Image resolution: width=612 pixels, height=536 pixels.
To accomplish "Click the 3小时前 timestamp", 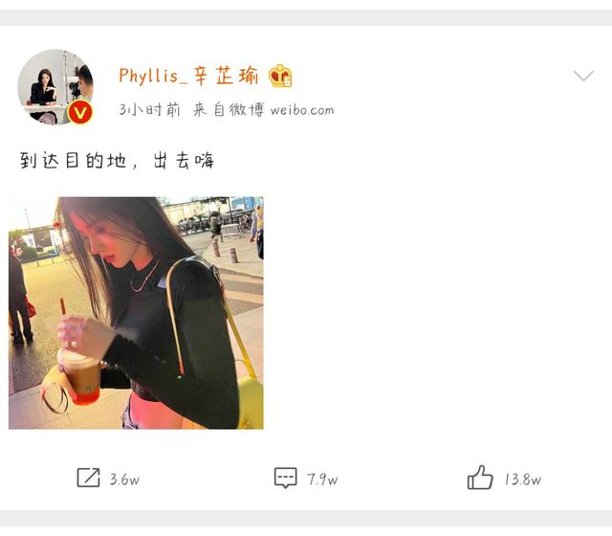I will click(150, 110).
